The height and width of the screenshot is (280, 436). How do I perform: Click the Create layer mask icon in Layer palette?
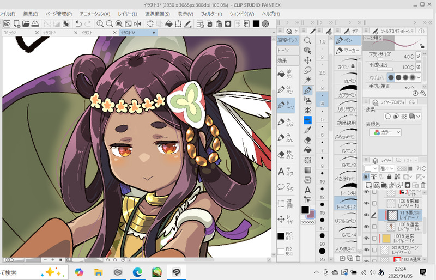pyautogui.click(x=408, y=185)
